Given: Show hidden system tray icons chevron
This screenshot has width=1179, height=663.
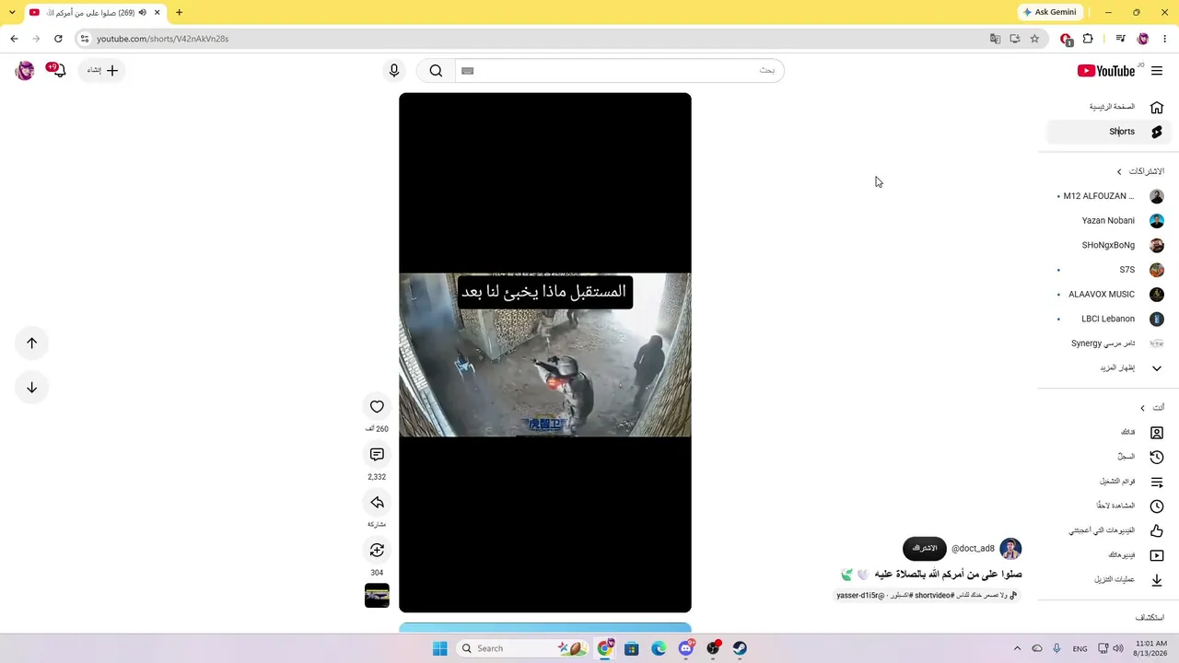Looking at the screenshot, I should (x=1017, y=648).
